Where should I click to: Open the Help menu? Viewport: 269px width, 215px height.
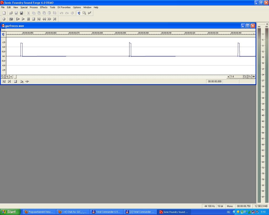(96, 7)
